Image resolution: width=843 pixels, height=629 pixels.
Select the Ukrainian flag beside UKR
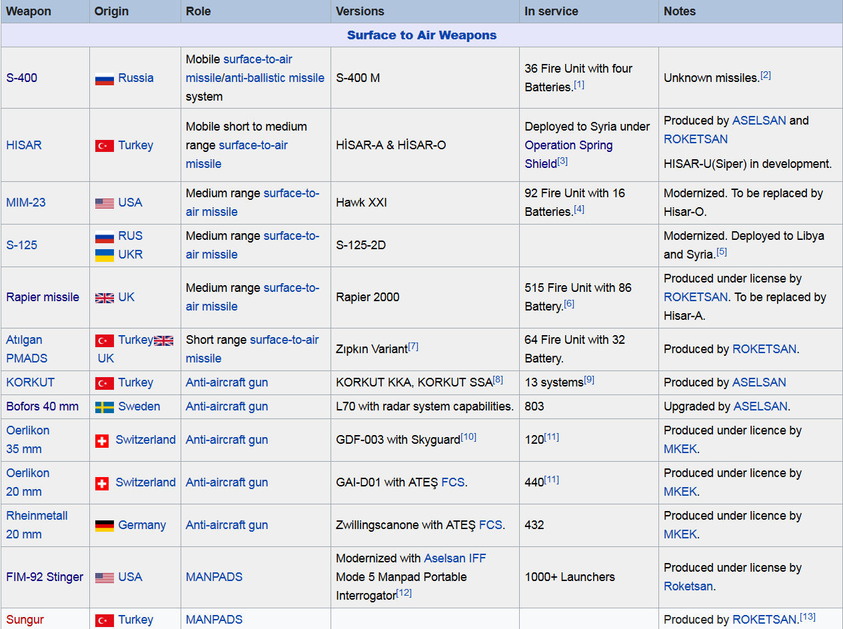(105, 255)
